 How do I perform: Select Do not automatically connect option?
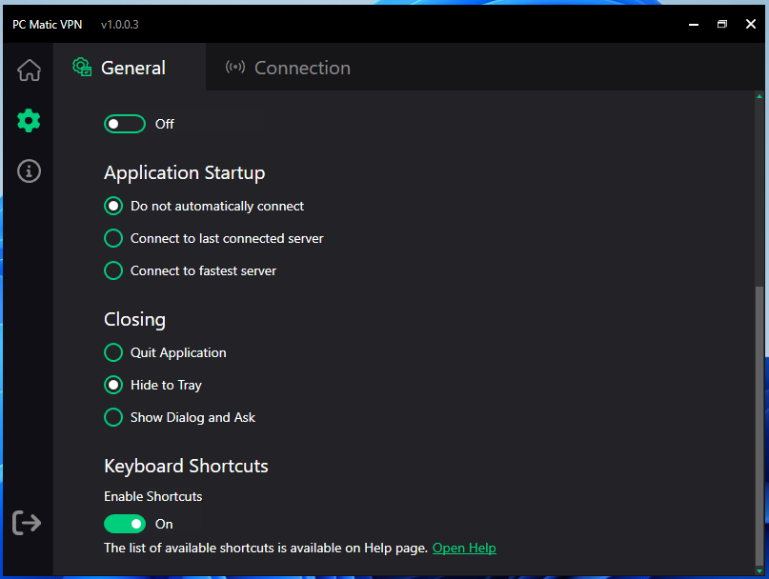pos(113,206)
